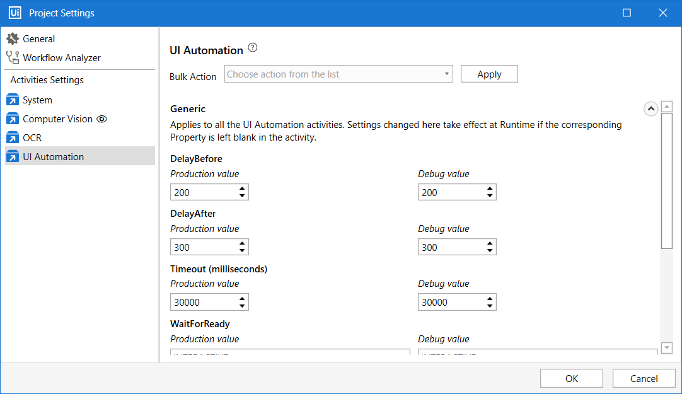Collapse the Generic section chevron
This screenshot has height=394, width=682.
click(650, 108)
